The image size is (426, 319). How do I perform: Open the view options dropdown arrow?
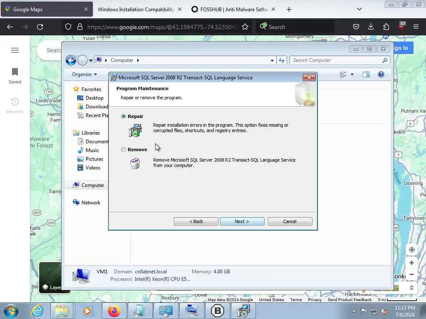click(352, 74)
